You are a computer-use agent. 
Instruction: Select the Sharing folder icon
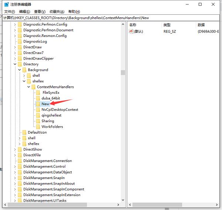click(38, 121)
